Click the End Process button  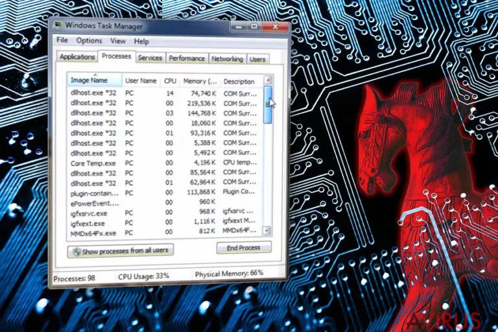[244, 248]
